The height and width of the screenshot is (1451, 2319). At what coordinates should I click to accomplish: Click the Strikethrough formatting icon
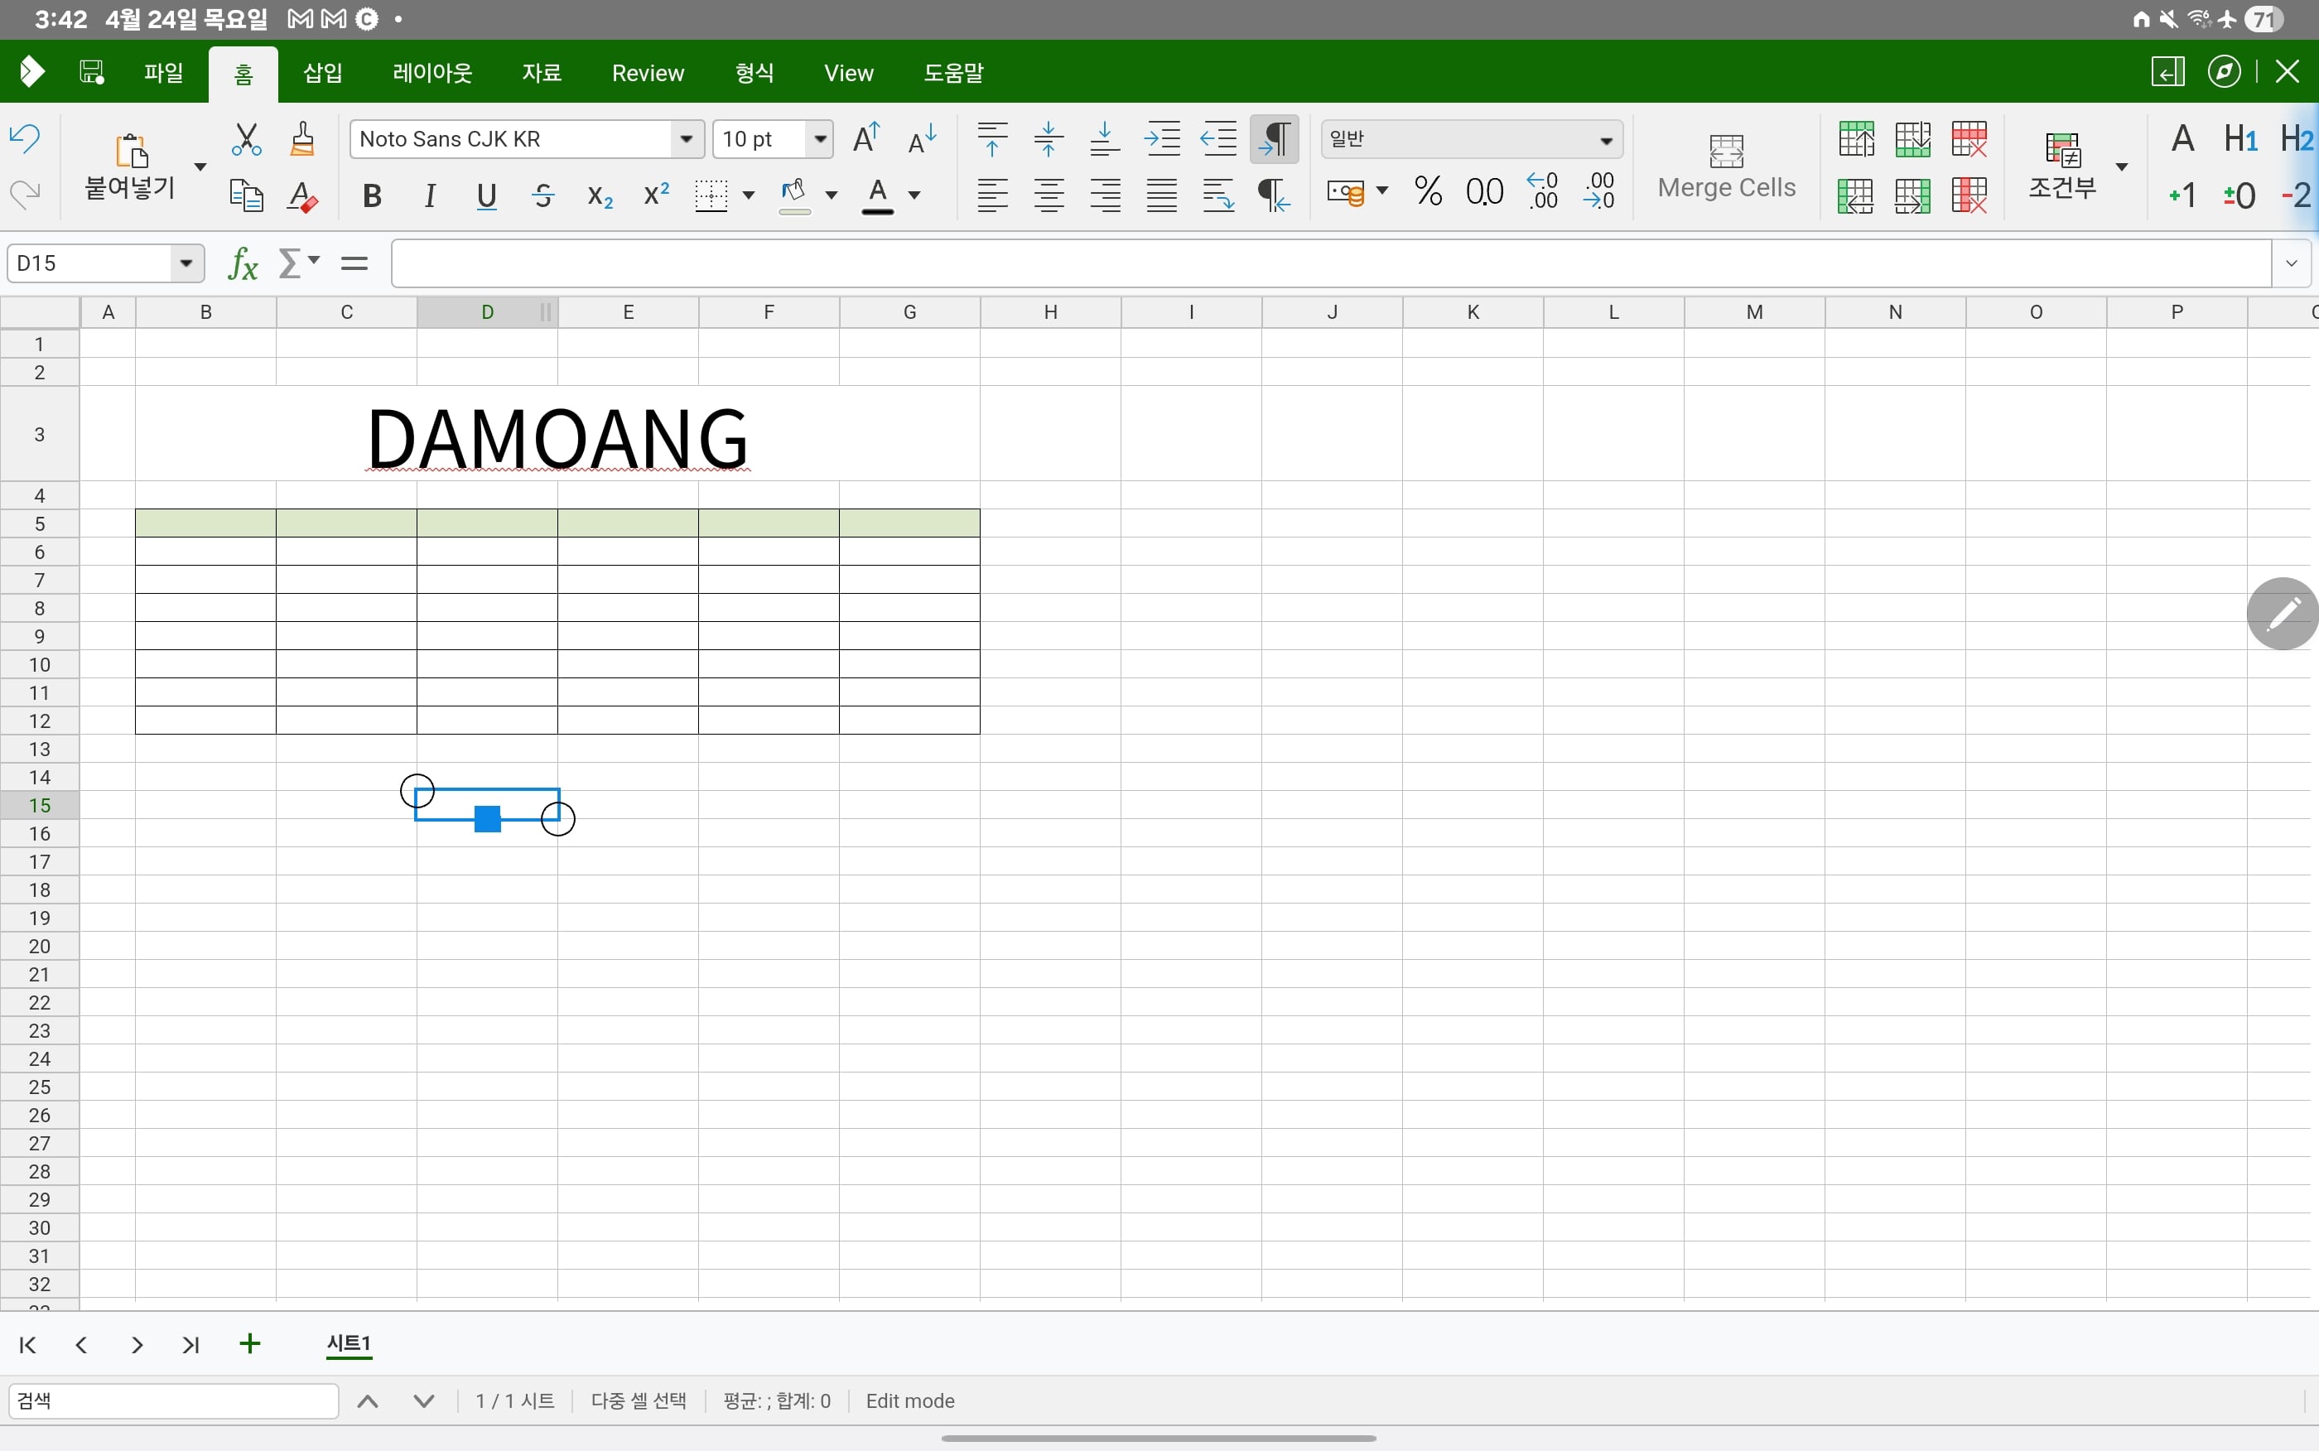pyautogui.click(x=543, y=195)
